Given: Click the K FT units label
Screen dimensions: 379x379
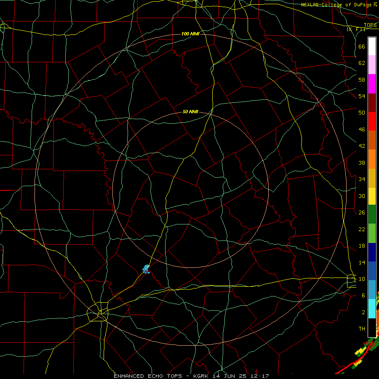Looking at the screenshot, I should (x=356, y=29).
